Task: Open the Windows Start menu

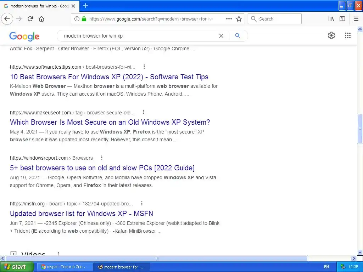Action: pos(17,267)
